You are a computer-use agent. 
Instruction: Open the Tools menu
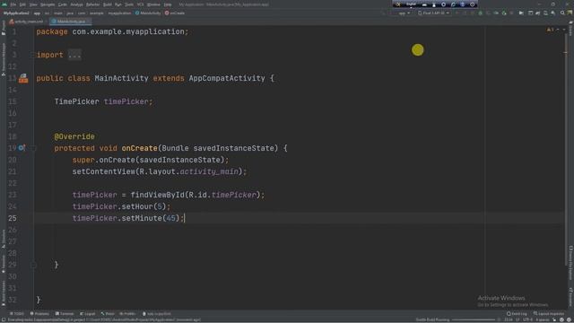[x=129, y=4]
